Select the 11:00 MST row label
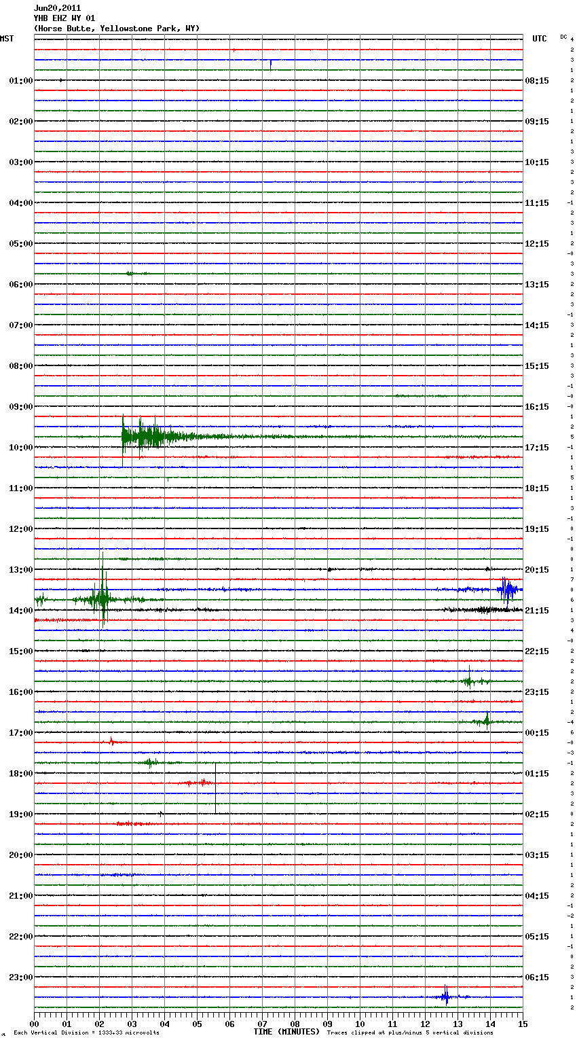 [21, 488]
